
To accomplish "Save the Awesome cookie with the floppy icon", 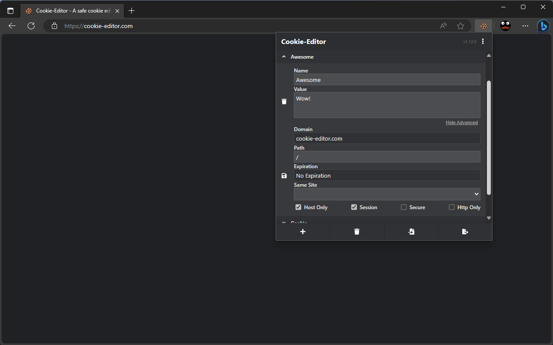I will 284,176.
